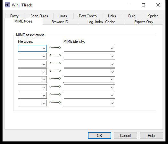168x144 pixels.
Task: Close the WinHTTrack dialog window
Action: point(158,5)
